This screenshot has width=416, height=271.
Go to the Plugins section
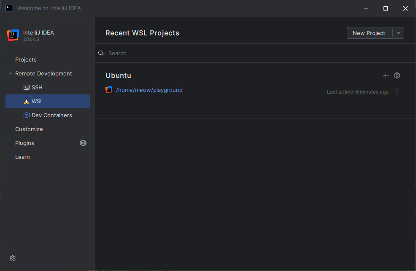click(24, 143)
